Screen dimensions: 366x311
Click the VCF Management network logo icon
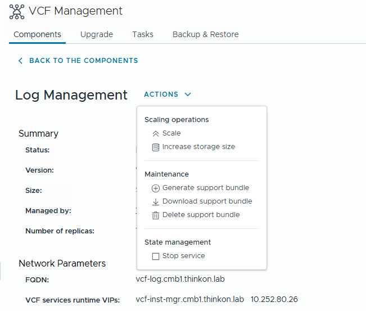pos(16,12)
